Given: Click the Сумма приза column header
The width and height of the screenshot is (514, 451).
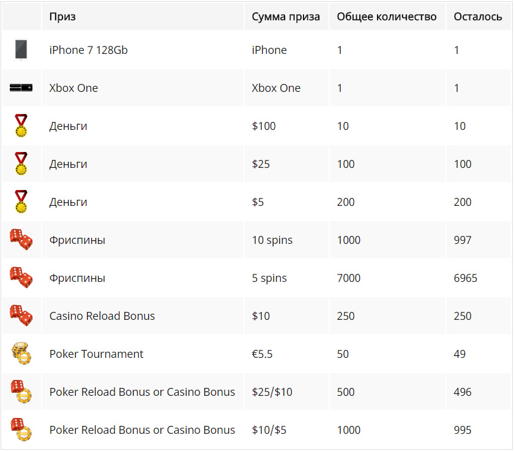Looking at the screenshot, I should point(286,17).
